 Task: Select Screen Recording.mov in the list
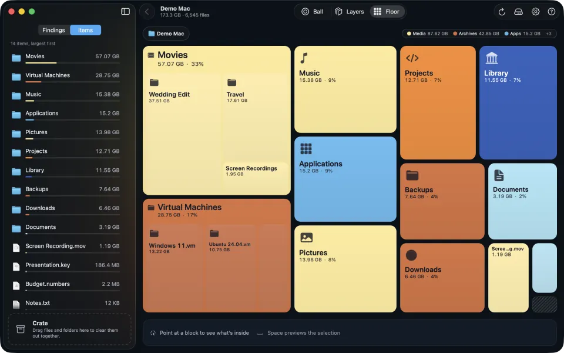(x=65, y=247)
